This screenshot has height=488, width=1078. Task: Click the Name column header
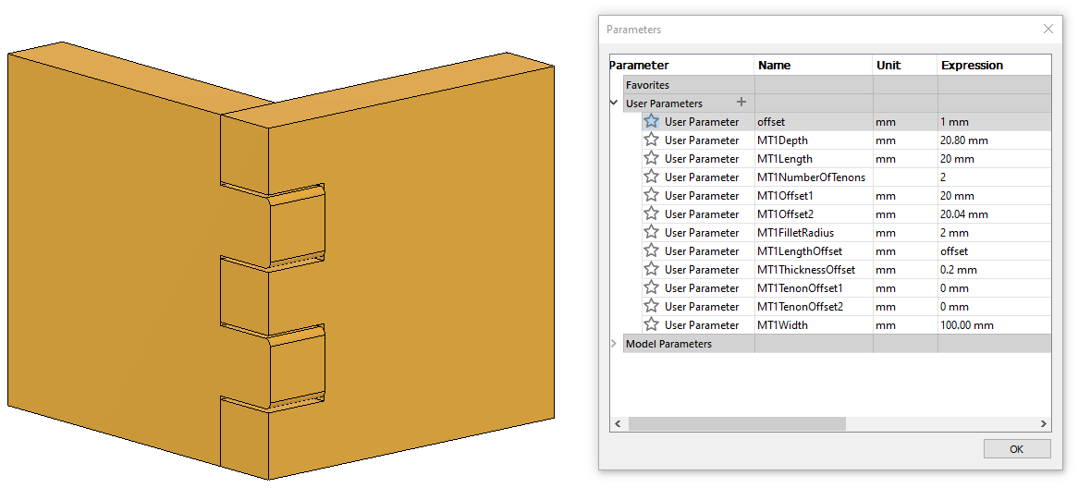[813, 66]
